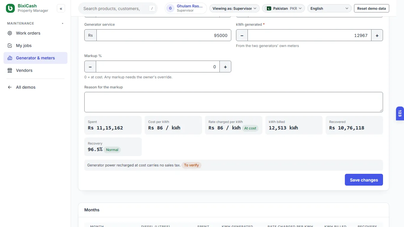This screenshot has height=227, width=404.
Task: Open the 123 side tab
Action: pyautogui.click(x=400, y=113)
